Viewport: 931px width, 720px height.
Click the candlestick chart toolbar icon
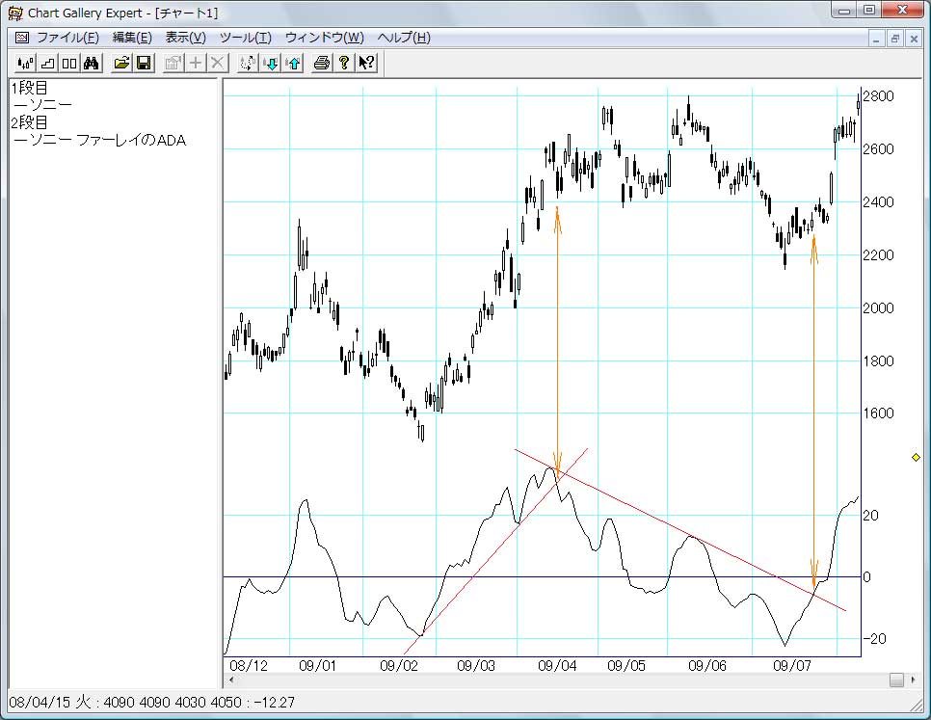point(26,63)
